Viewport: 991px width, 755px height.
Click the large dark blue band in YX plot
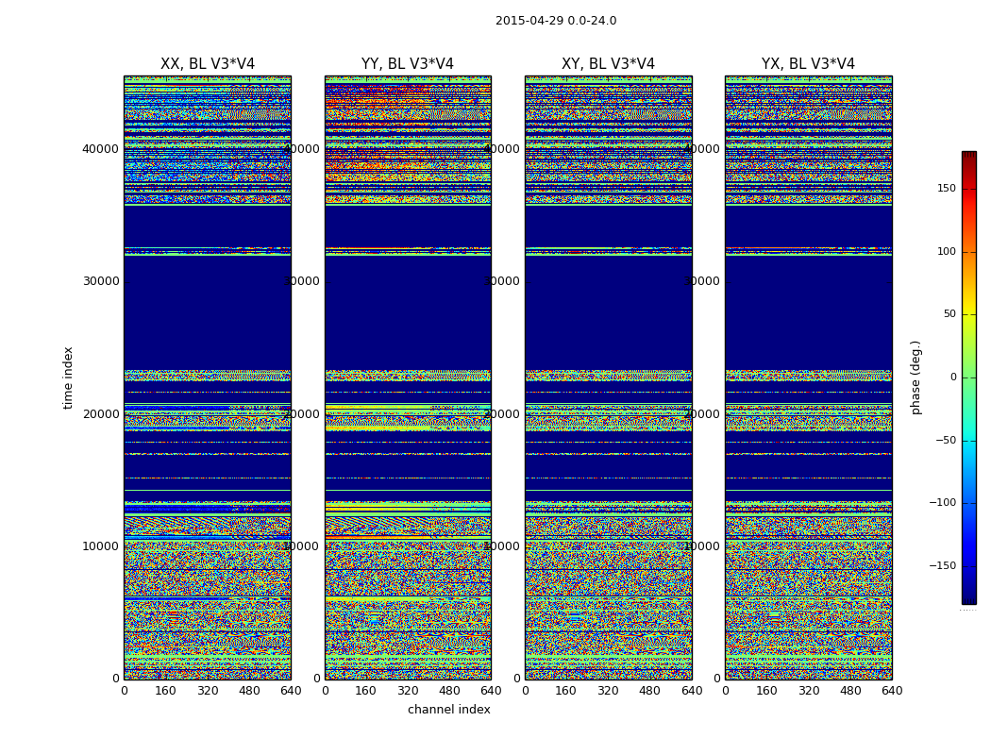[x=808, y=311]
